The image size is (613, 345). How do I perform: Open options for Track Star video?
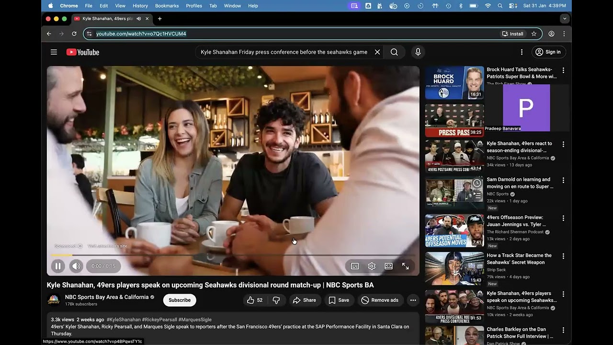pyautogui.click(x=563, y=256)
